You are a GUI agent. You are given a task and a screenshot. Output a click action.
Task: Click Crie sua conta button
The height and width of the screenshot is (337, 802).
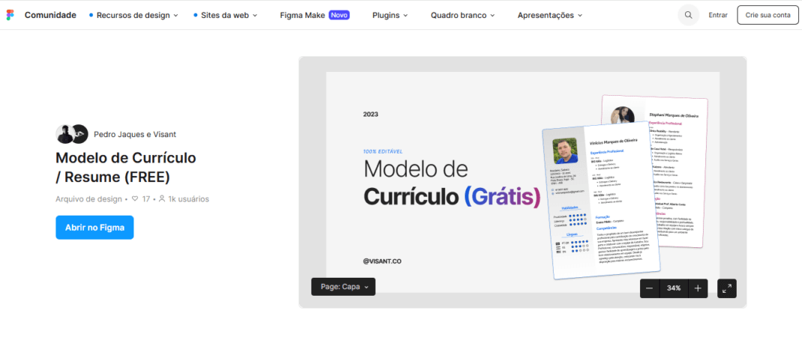(x=767, y=15)
